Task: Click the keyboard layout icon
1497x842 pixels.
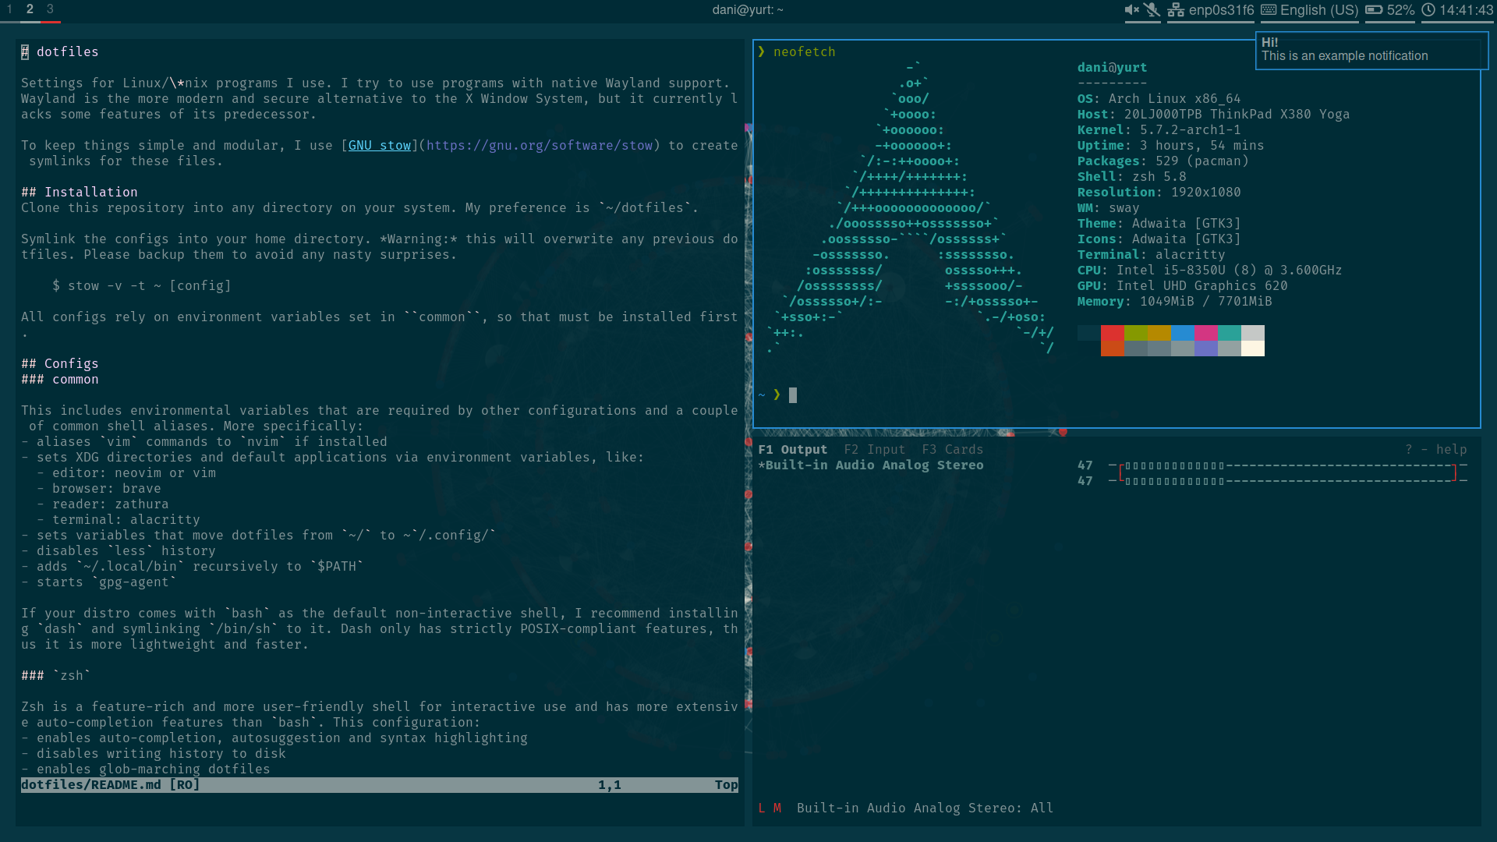Action: click(1269, 10)
